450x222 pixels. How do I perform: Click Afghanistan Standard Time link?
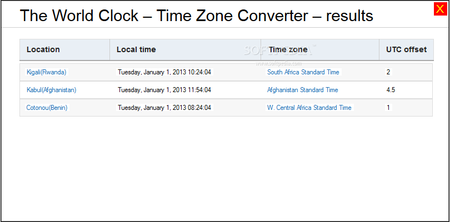[302, 90]
